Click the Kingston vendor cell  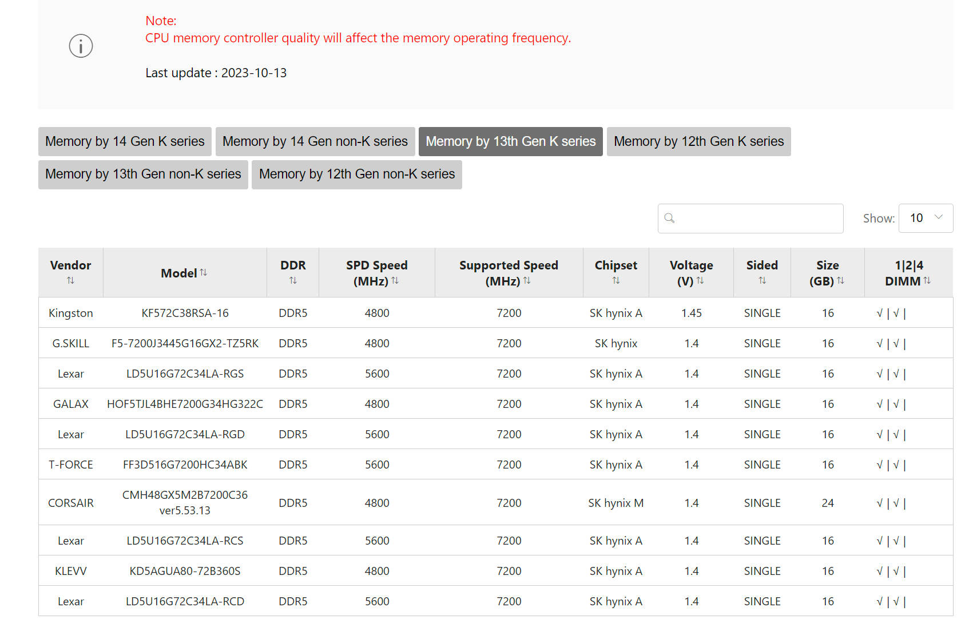71,313
